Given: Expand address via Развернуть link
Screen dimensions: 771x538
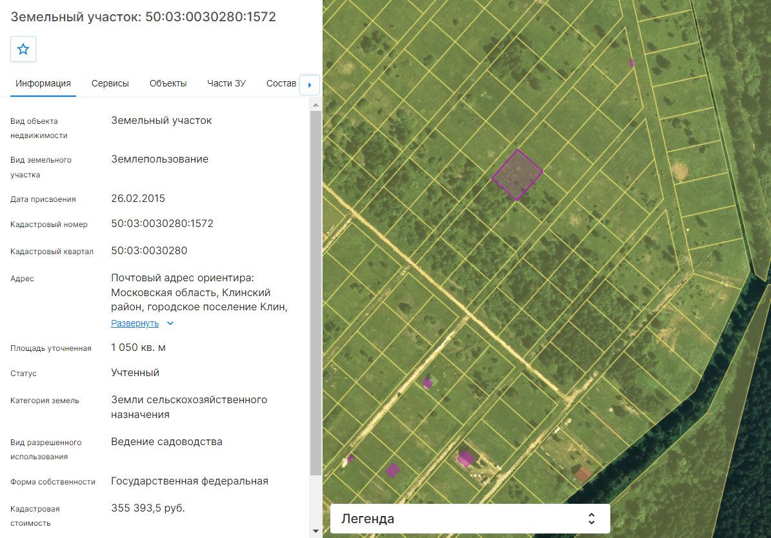Looking at the screenshot, I should click(x=135, y=323).
